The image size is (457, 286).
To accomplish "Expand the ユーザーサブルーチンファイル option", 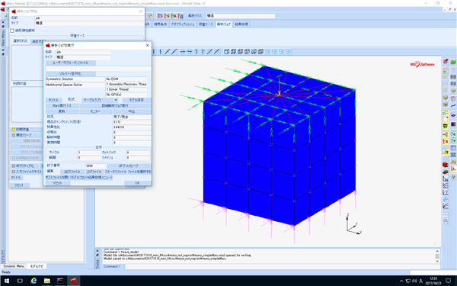I will tap(71, 63).
